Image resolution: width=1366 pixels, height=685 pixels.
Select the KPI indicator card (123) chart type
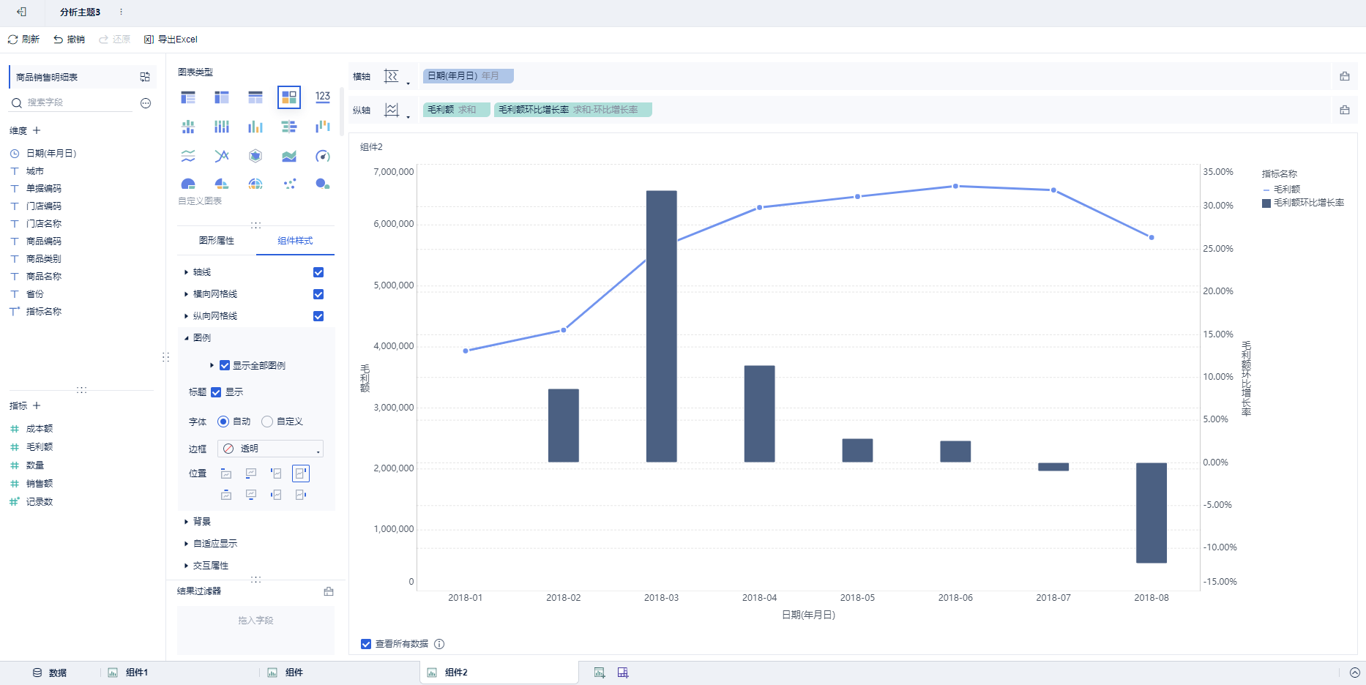[323, 97]
